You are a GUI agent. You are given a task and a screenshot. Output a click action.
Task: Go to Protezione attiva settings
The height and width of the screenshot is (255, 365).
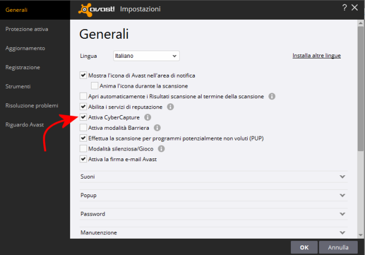pos(27,29)
